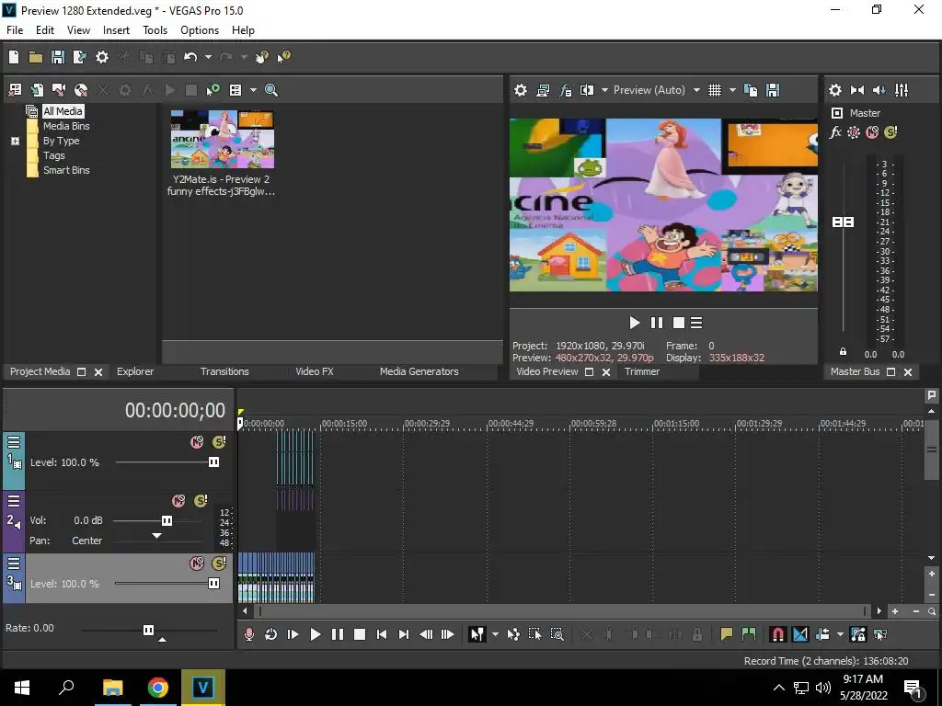Switch to the Transitions tab
This screenshot has width=942, height=706.
[224, 371]
